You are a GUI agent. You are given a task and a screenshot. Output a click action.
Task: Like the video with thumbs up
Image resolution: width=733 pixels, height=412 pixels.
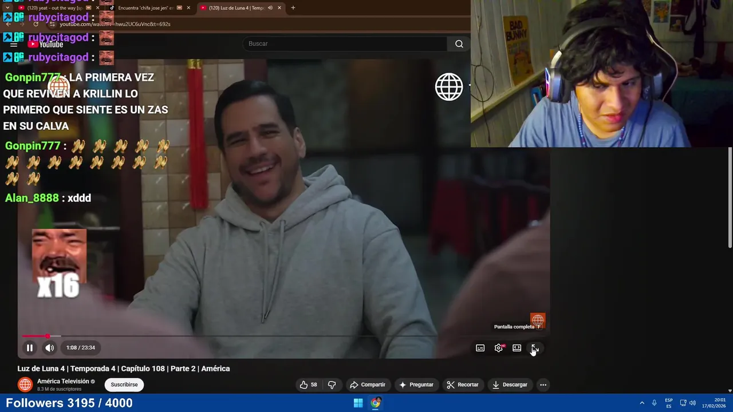point(308,385)
